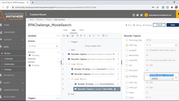Enable the UniqueID checkbox
Screen dimensions: 179x101
point(127,50)
